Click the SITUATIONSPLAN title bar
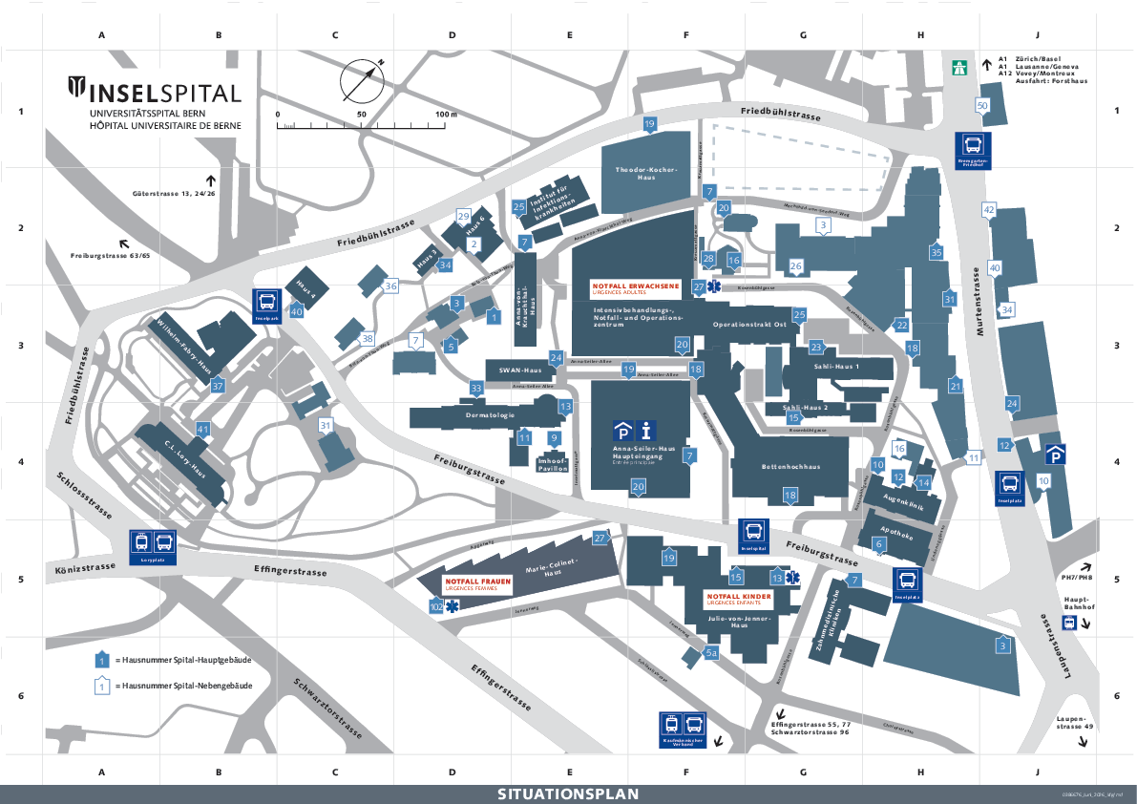This screenshot has height=804, width=1137. pos(568,793)
